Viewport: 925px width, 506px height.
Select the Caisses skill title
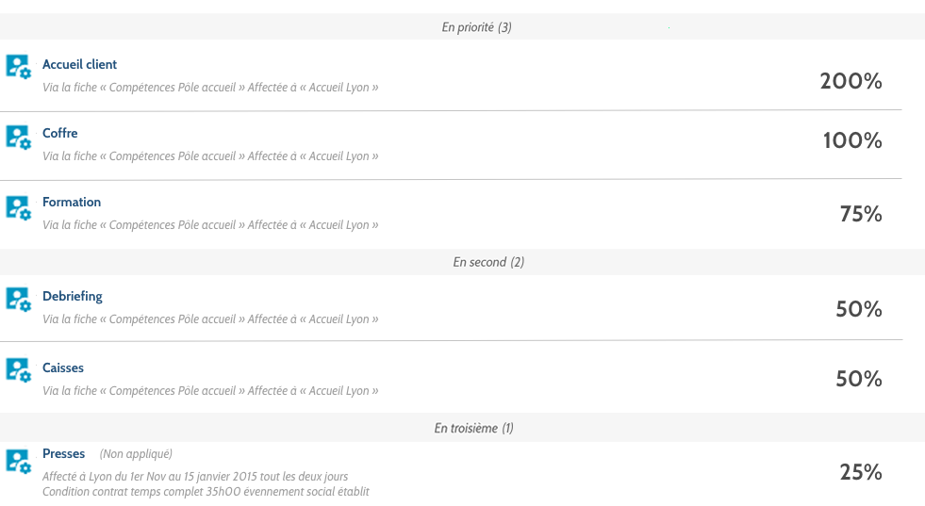tap(62, 367)
